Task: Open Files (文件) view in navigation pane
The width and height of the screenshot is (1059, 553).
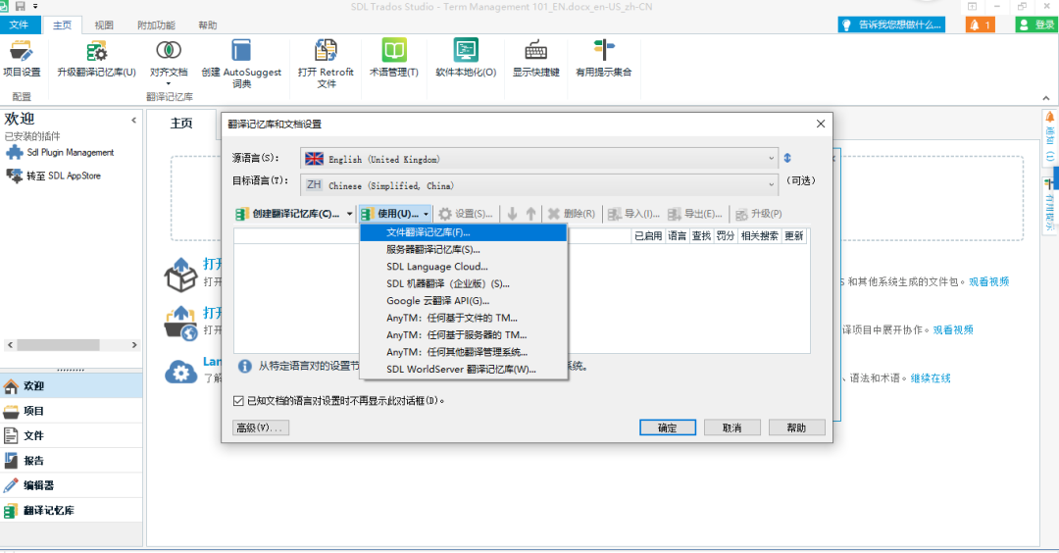Action: [x=71, y=436]
